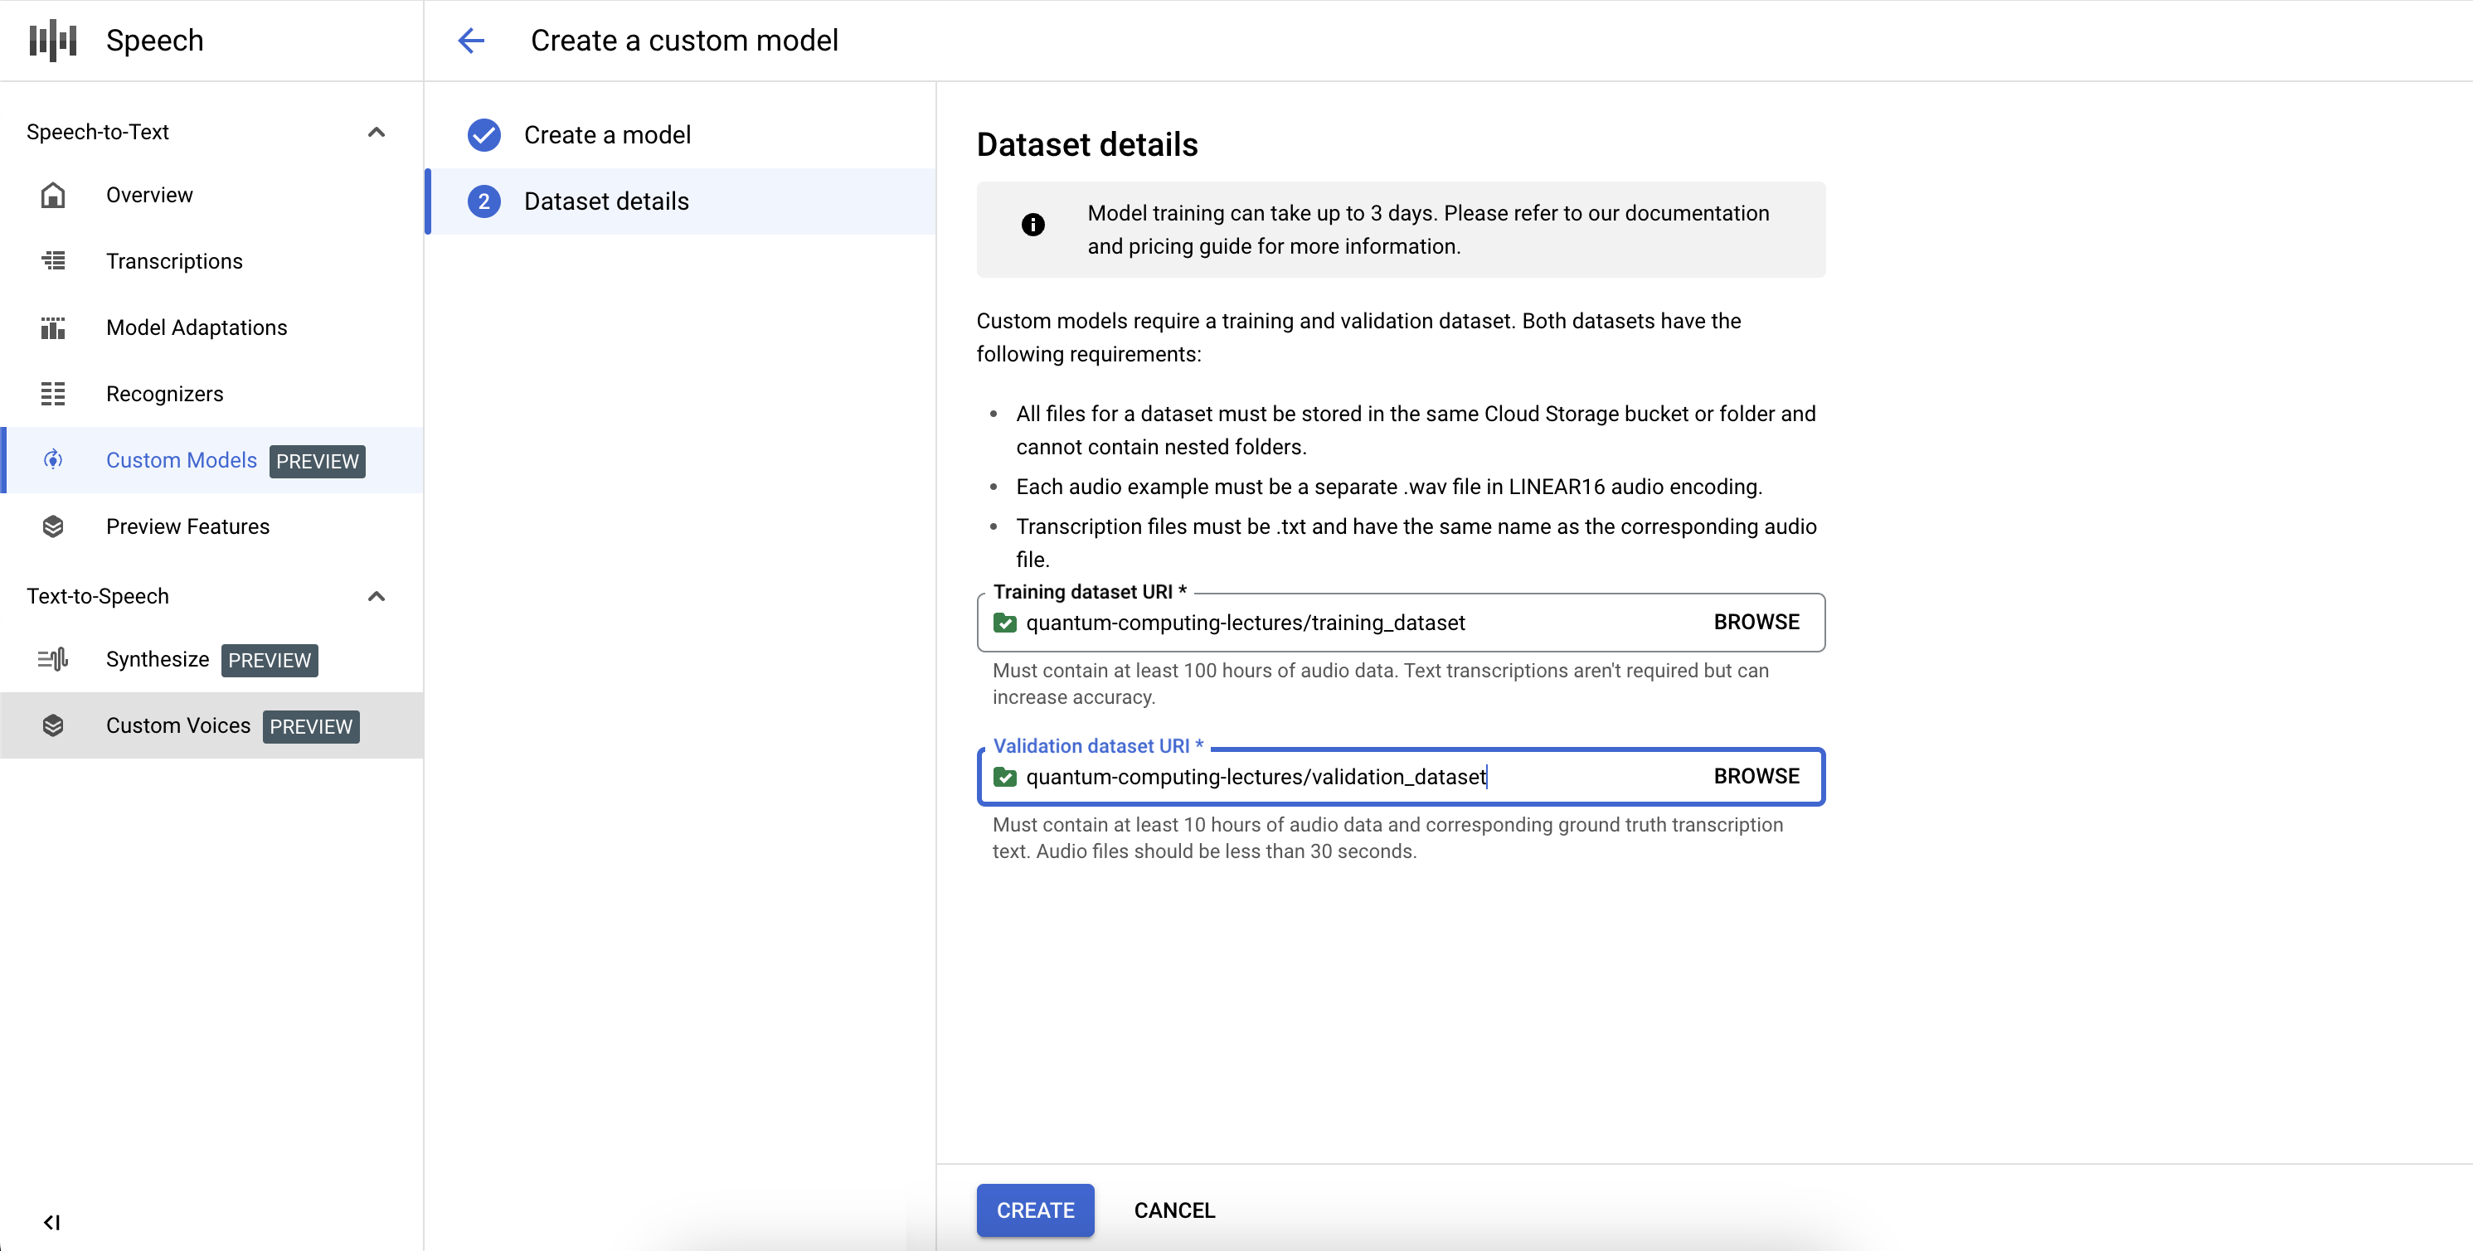Click the back navigation arrow button
This screenshot has width=2473, height=1251.
pyautogui.click(x=472, y=40)
